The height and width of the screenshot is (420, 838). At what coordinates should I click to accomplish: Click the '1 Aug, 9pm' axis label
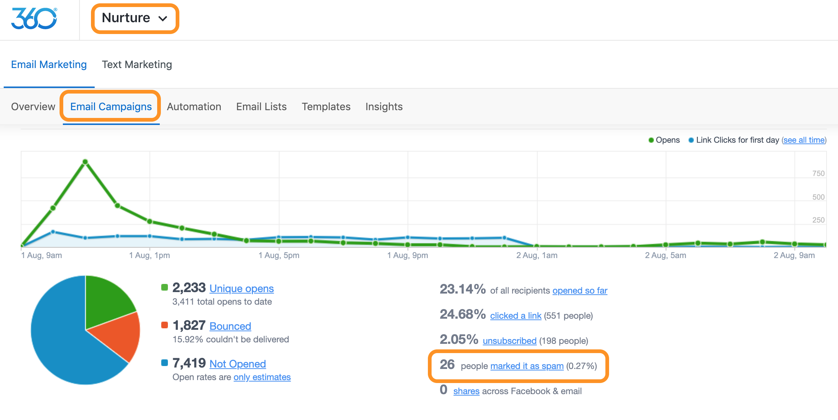[408, 255]
